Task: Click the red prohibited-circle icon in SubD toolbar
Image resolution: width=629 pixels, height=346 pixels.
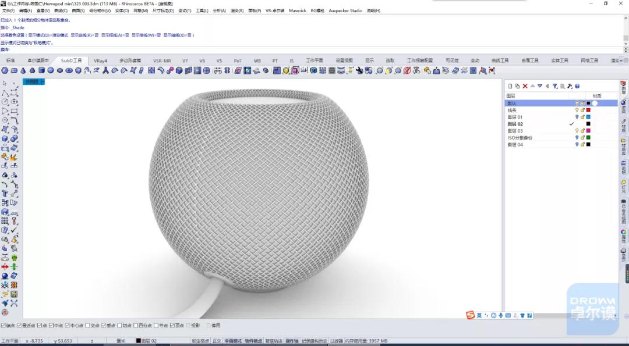Action: (x=407, y=70)
